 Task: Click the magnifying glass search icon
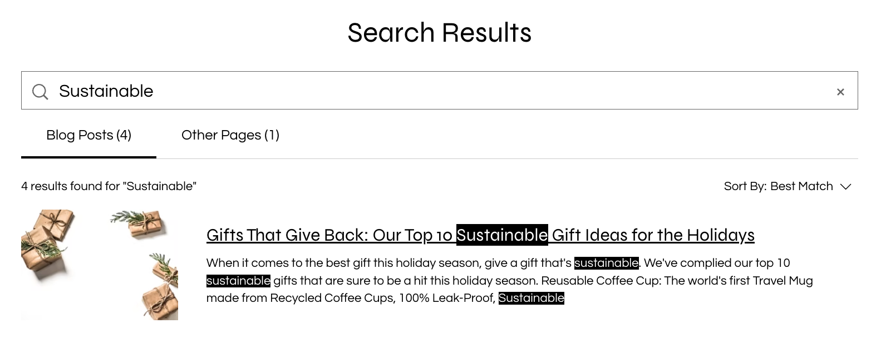pos(40,91)
